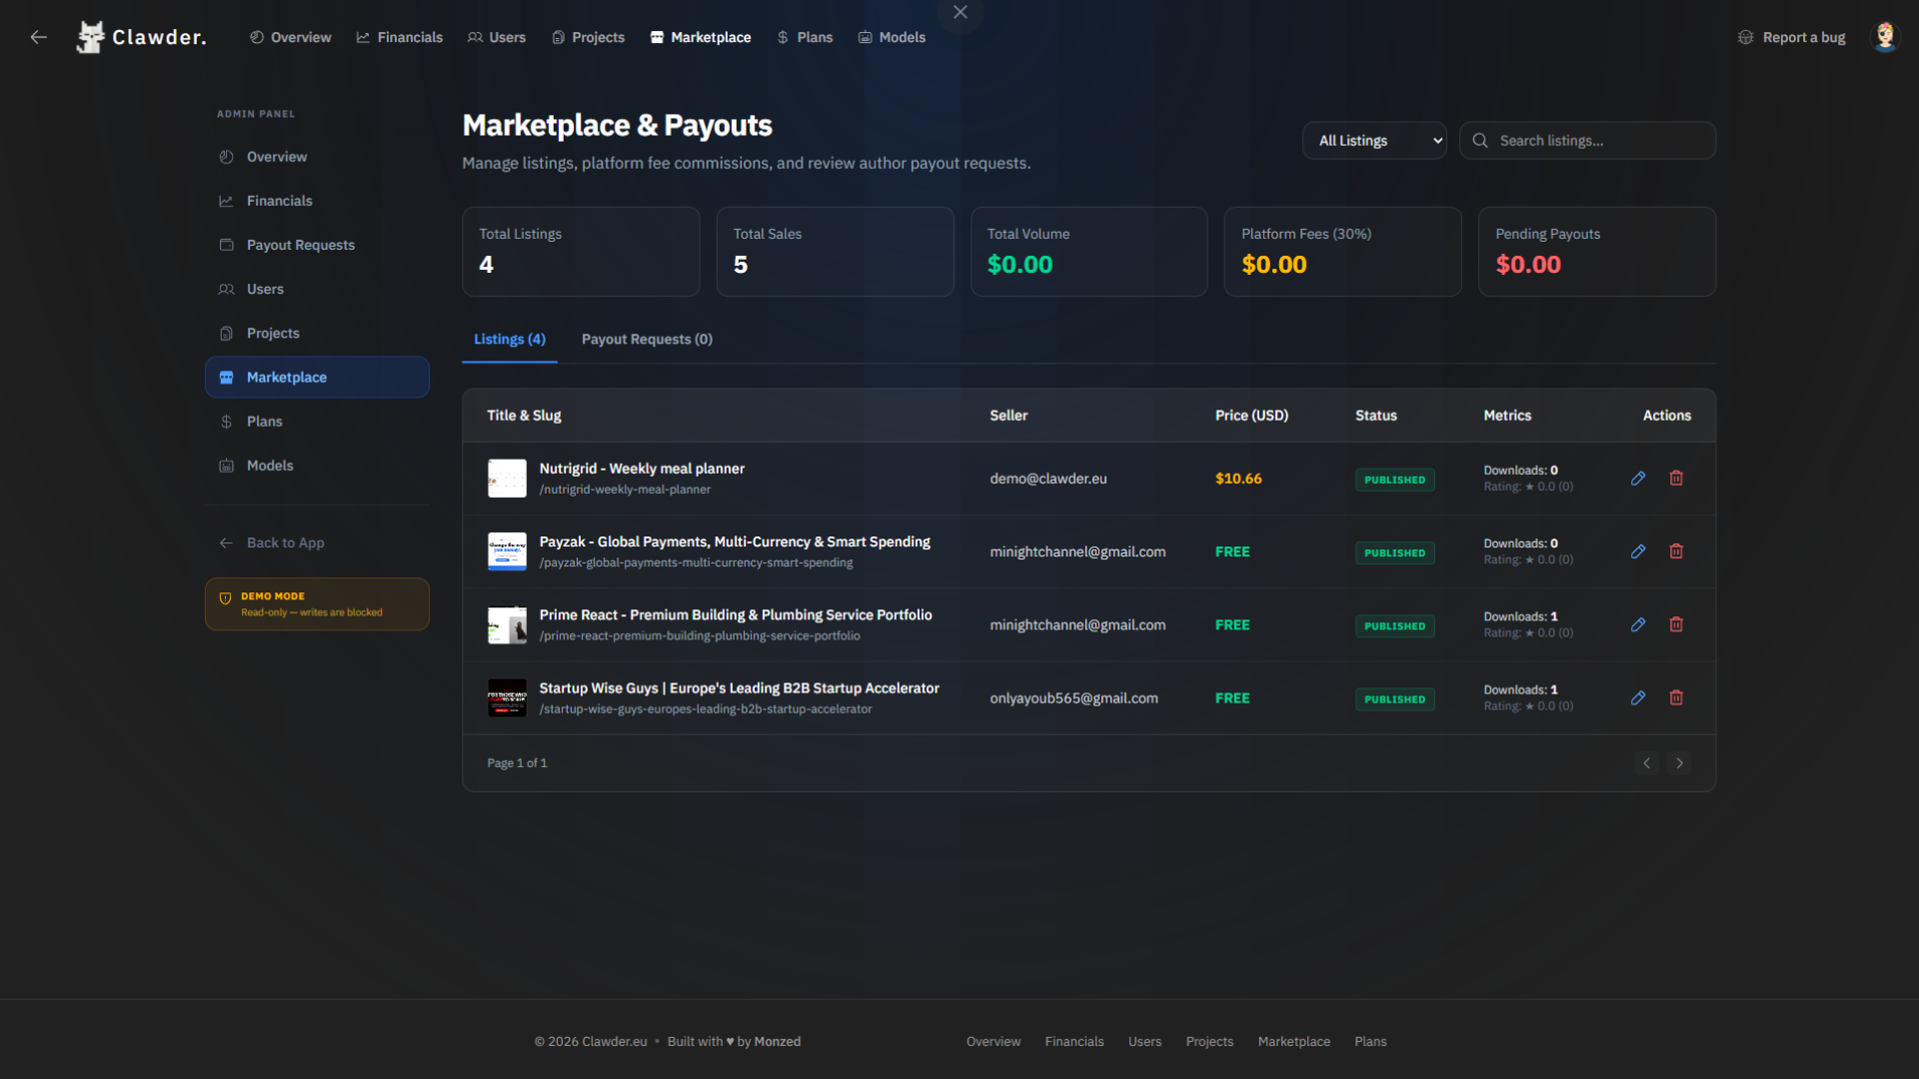Edit the Startup Wise Guys listing

(x=1638, y=698)
